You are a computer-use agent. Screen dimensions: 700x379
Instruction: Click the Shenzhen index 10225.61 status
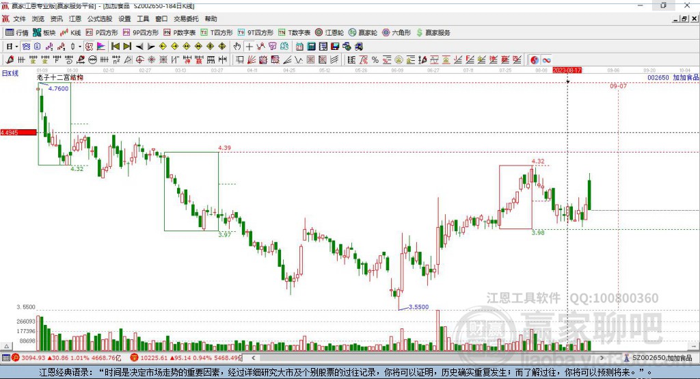coord(187,358)
